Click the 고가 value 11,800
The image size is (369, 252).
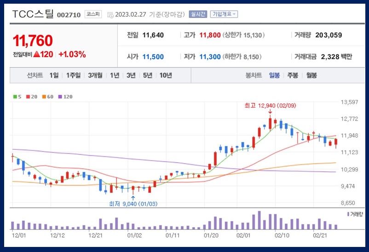pyautogui.click(x=210, y=35)
